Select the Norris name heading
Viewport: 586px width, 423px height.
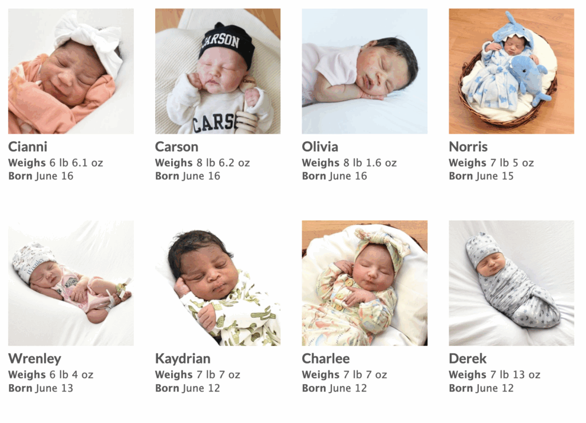(468, 147)
